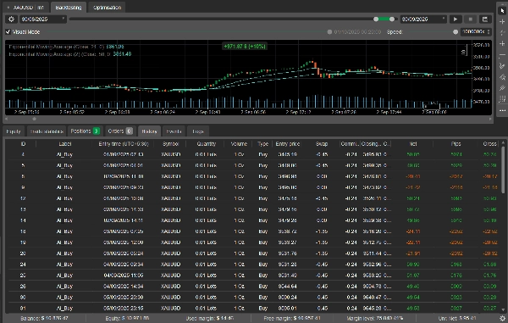Open the statusbar settings gear icon

click(x=502, y=319)
